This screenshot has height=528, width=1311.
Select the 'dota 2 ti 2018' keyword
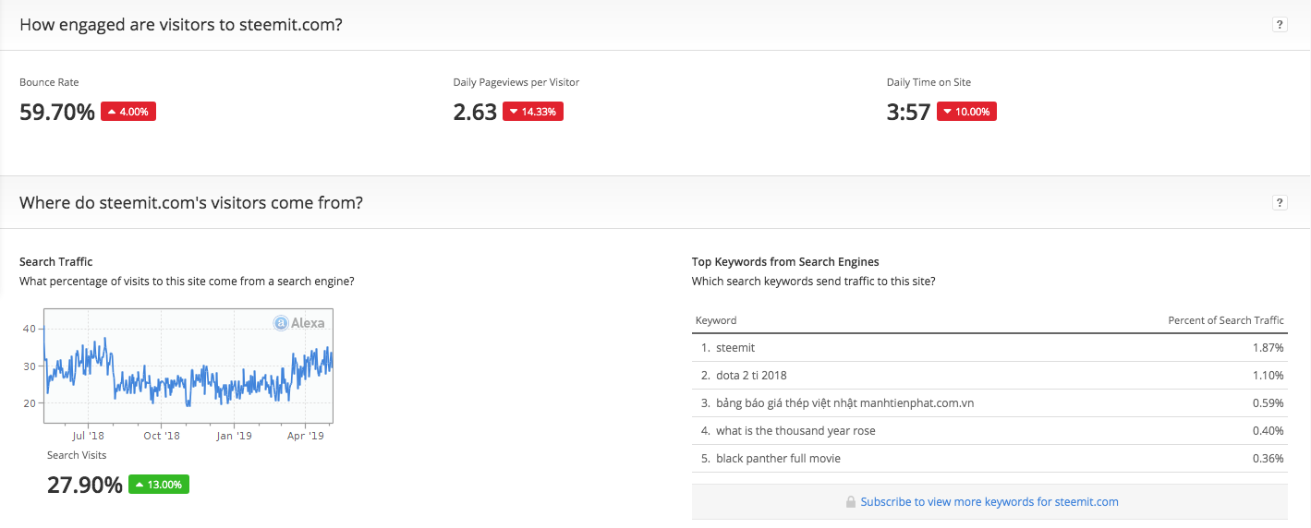tap(751, 376)
